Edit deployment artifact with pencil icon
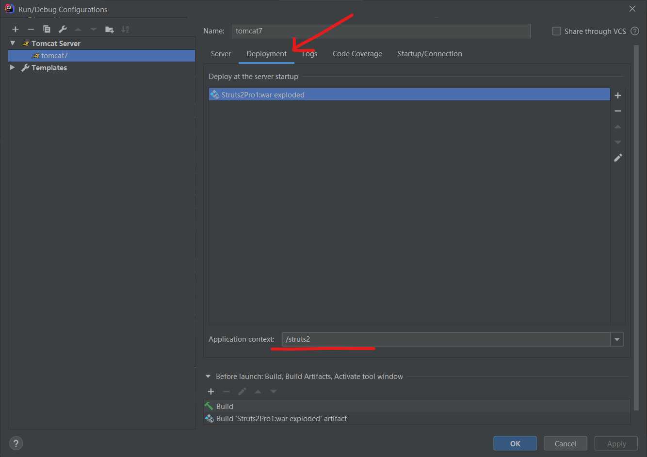 point(618,158)
